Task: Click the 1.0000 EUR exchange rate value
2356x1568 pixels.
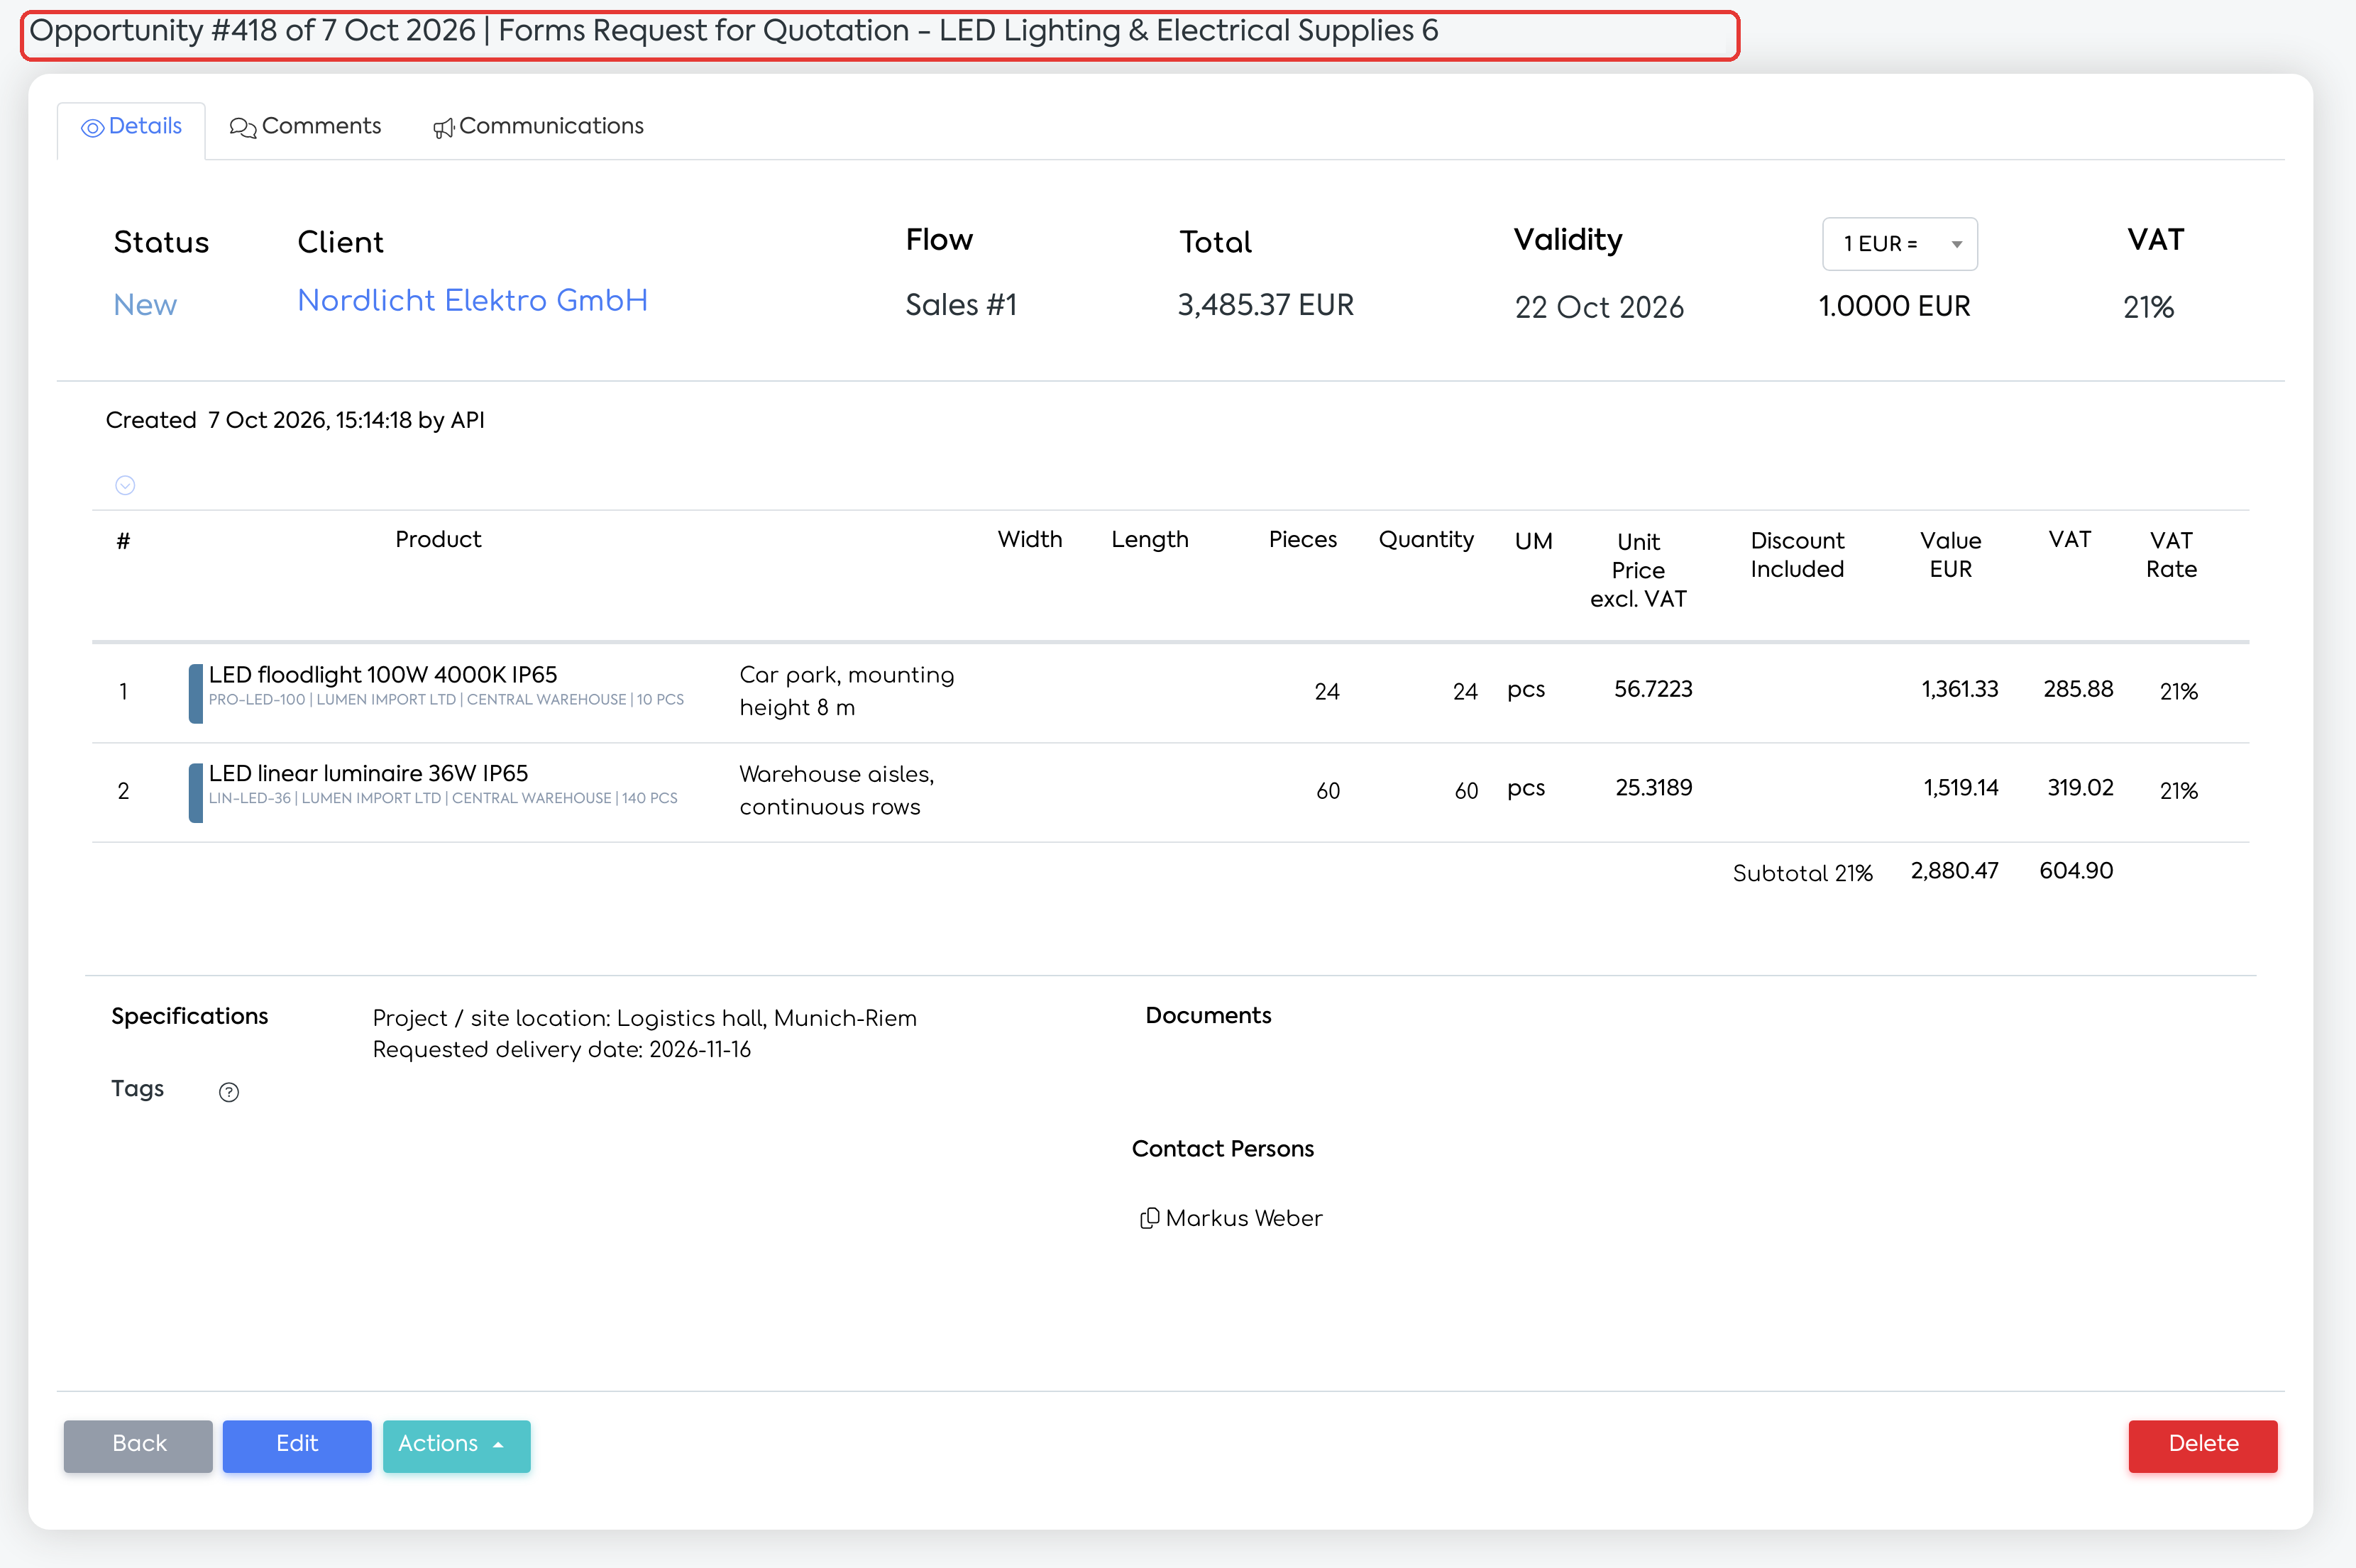Action: [1894, 306]
